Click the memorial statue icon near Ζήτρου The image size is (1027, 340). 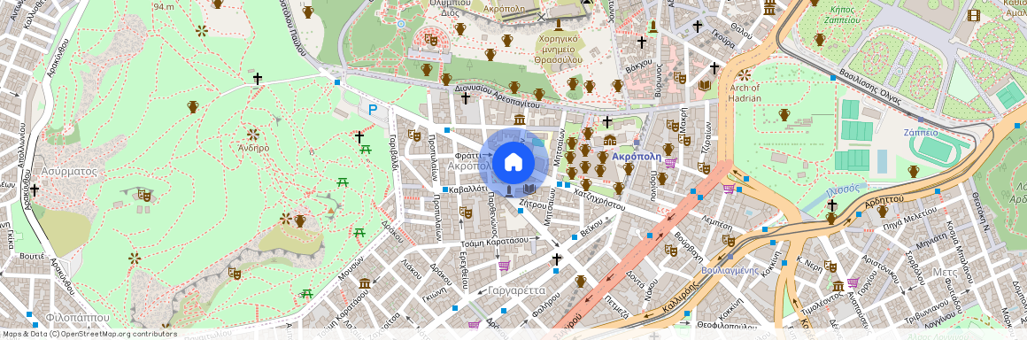tap(510, 190)
